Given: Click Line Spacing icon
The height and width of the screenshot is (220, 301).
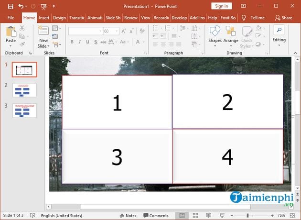Looking at the screenshot, I should click(183, 28).
